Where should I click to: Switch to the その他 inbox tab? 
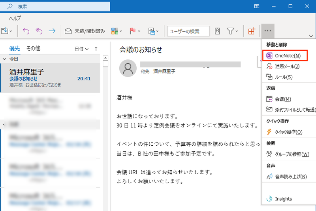34,48
